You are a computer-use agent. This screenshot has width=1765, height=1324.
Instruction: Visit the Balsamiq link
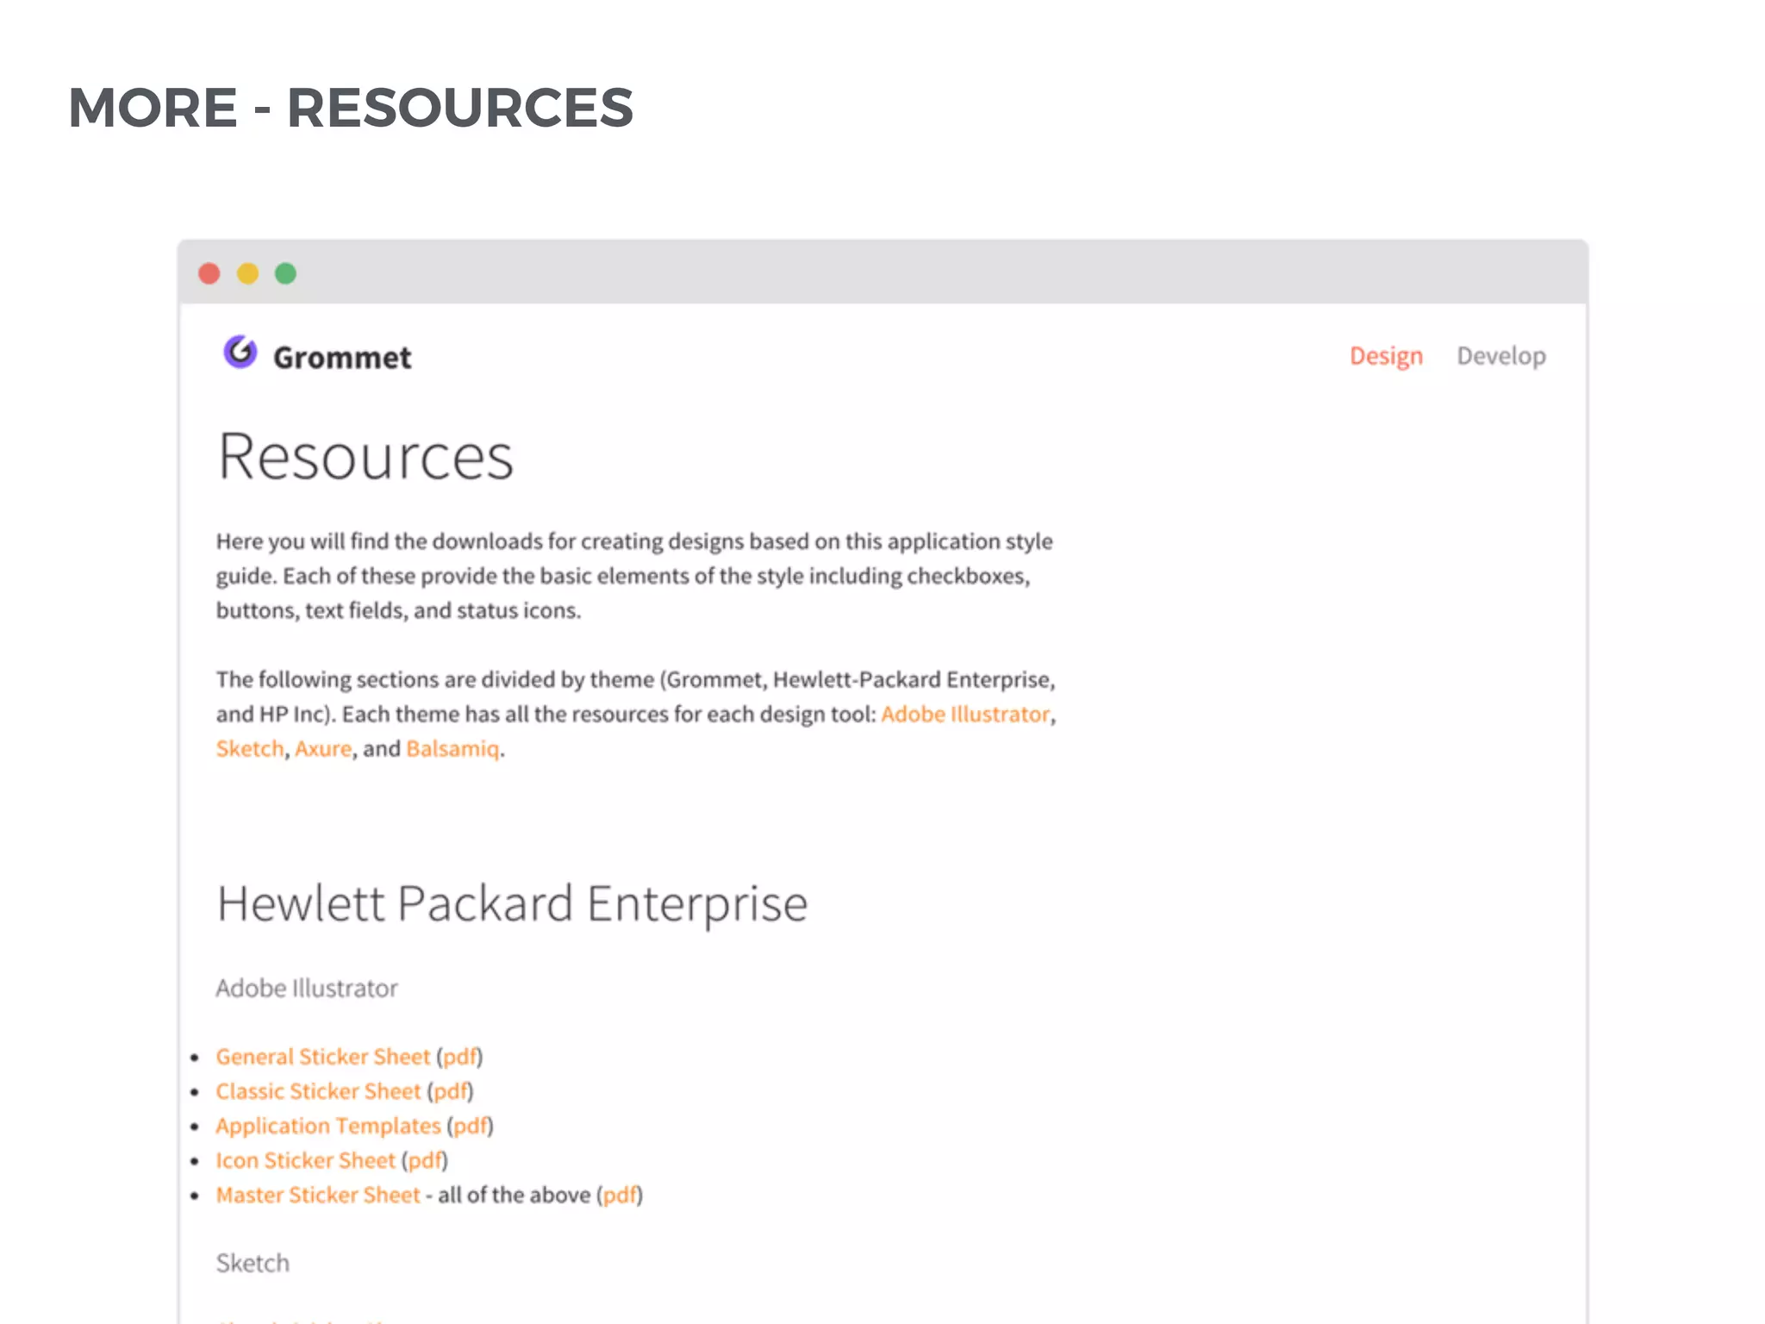(x=452, y=748)
